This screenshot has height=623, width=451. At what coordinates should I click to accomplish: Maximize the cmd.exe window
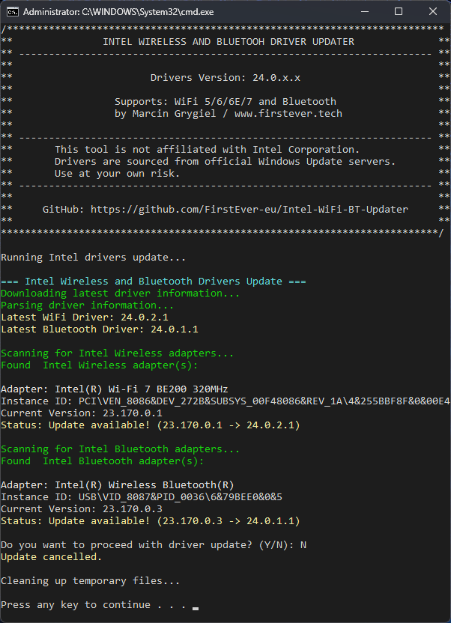pos(399,11)
